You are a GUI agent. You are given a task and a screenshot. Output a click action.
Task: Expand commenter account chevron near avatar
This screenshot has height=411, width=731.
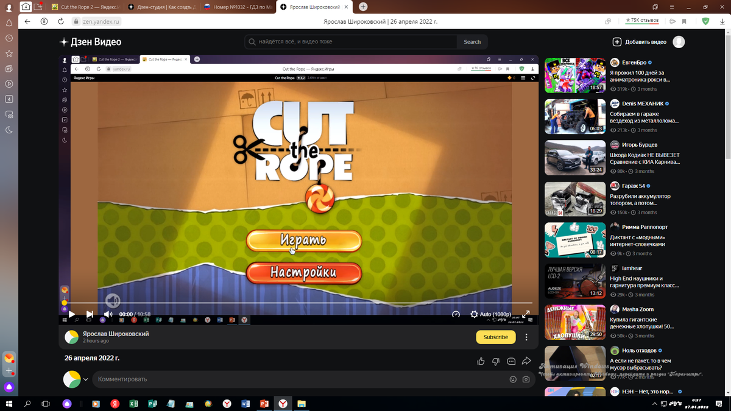point(86,379)
